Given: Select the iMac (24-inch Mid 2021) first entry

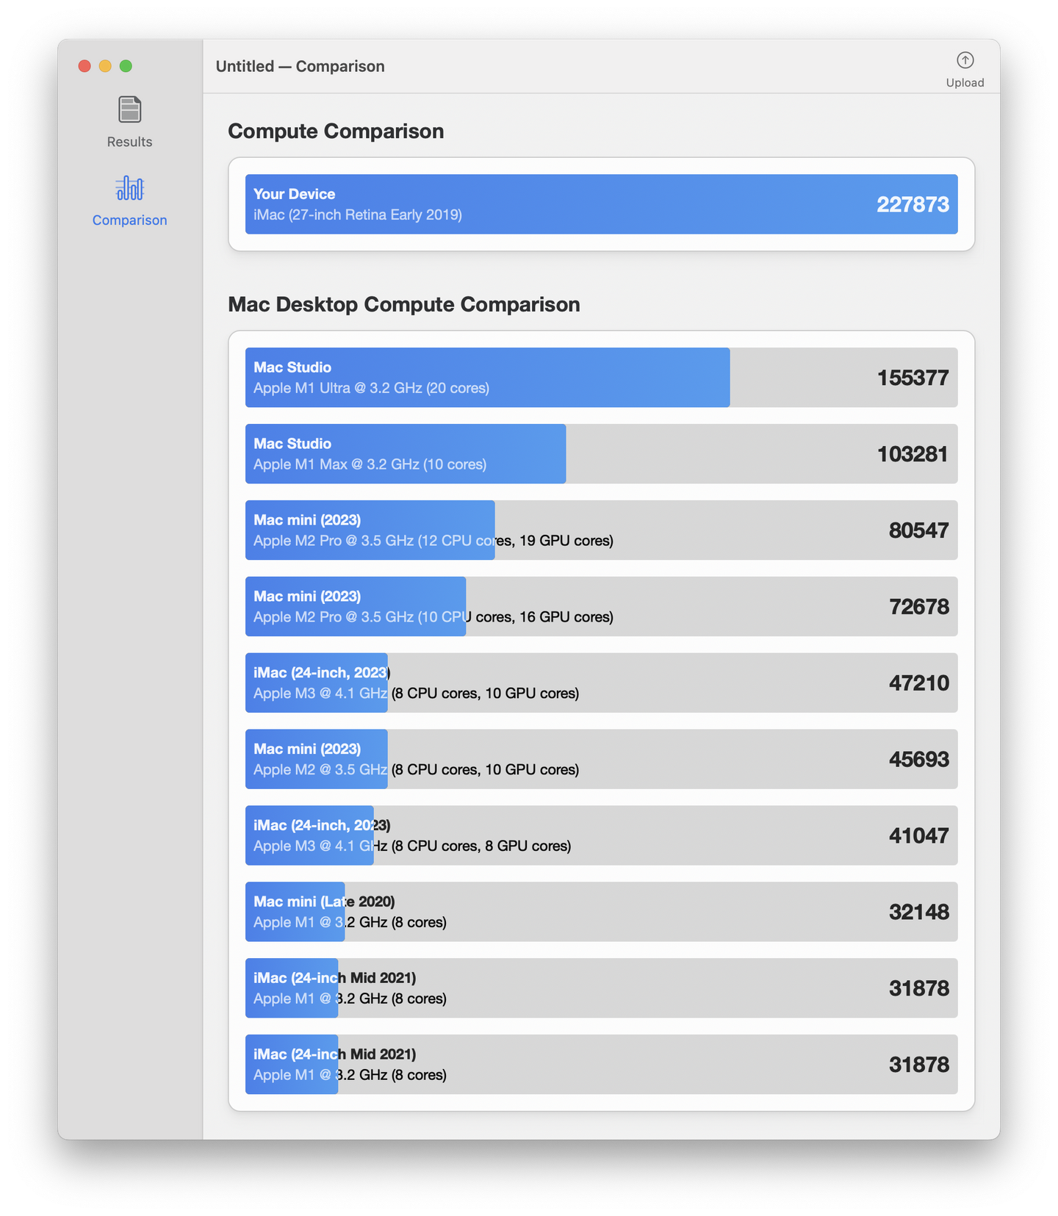Looking at the screenshot, I should (290, 987).
